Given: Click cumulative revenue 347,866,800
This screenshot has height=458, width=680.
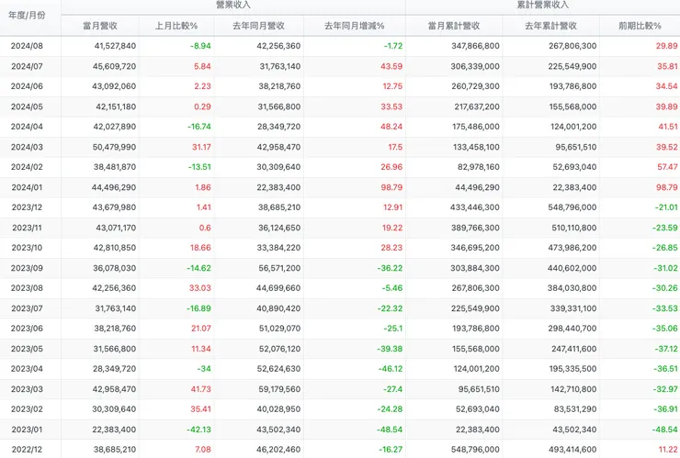Looking at the screenshot, I should click(475, 46).
